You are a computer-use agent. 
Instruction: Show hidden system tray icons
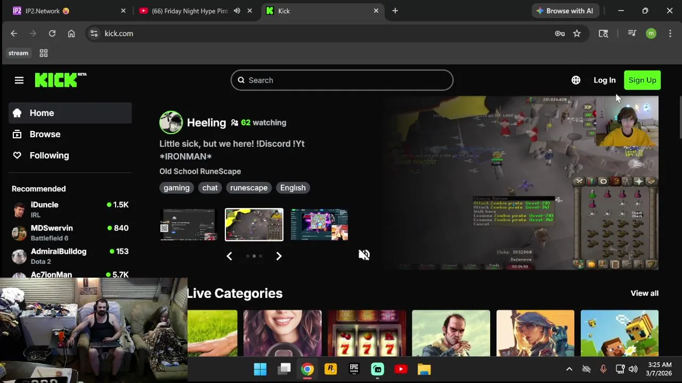(x=569, y=369)
